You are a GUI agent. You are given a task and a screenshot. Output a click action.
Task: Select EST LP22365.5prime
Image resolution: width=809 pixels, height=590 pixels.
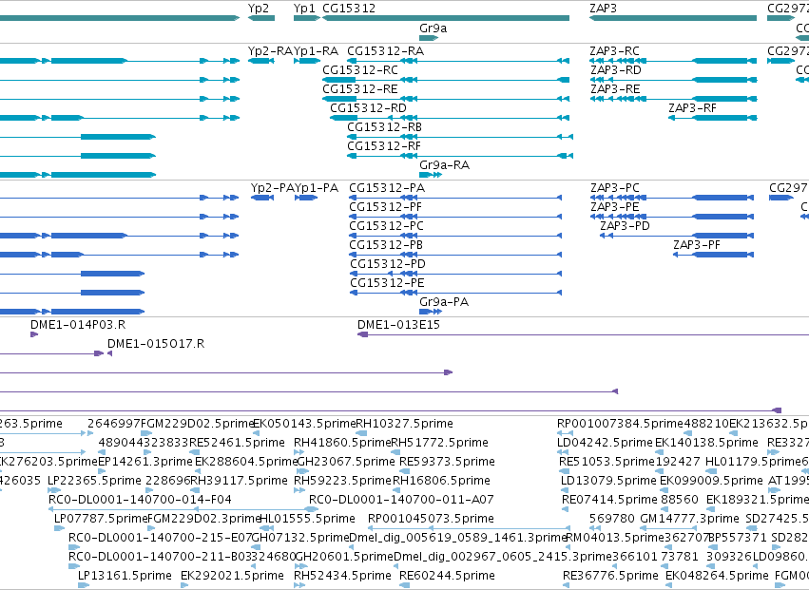94,481
